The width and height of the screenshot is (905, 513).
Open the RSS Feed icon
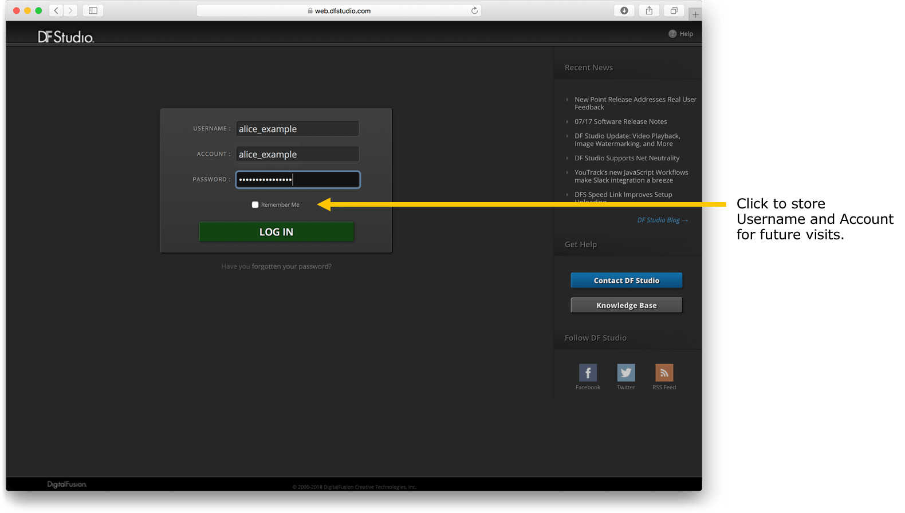(664, 373)
